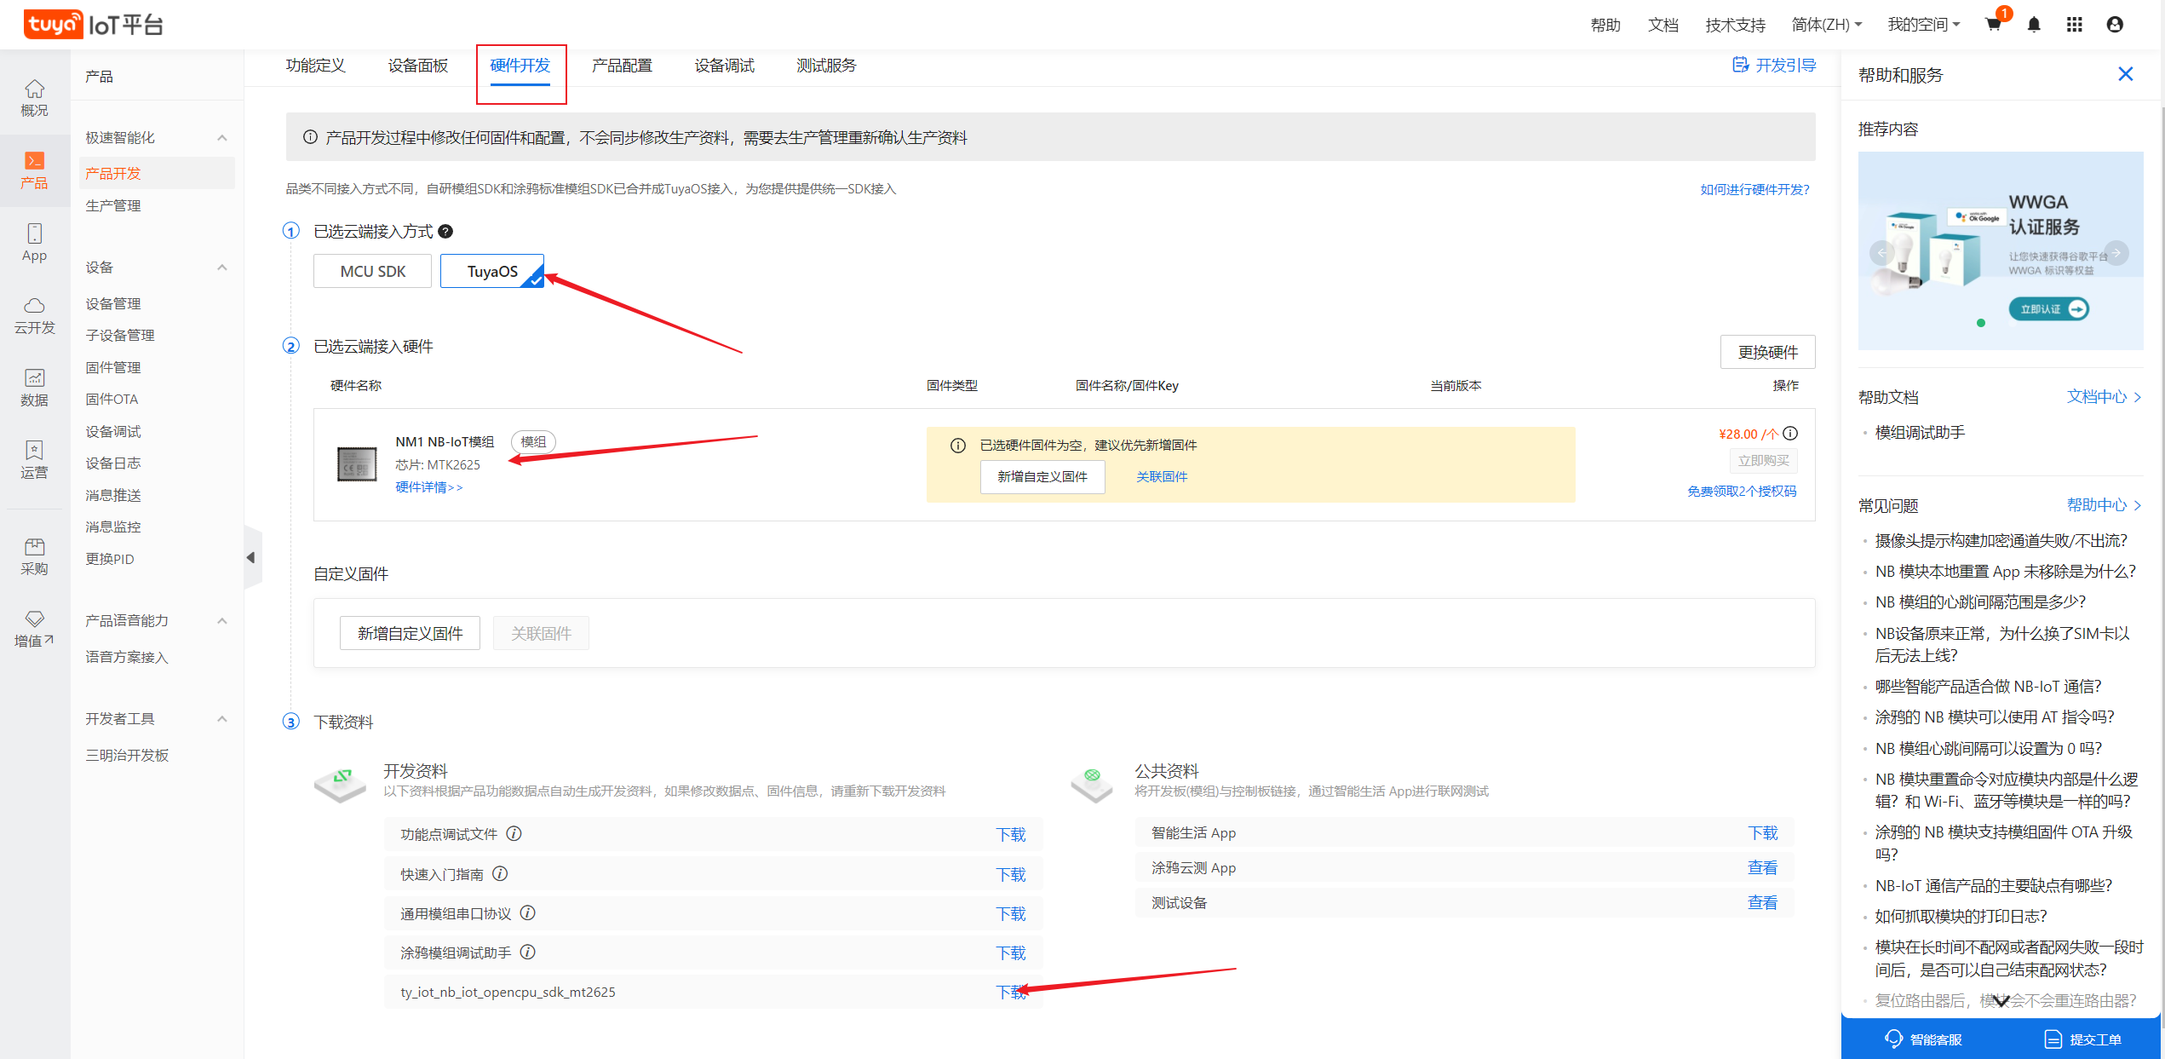This screenshot has width=2165, height=1059.
Task: Select the TuyaOS access option
Action: click(x=491, y=272)
